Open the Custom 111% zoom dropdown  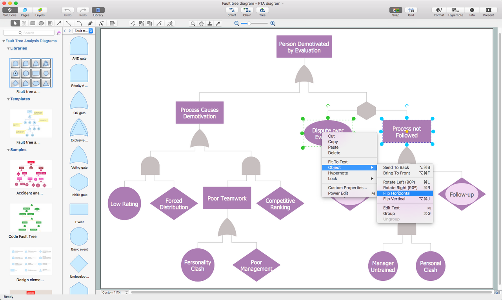tap(115, 293)
